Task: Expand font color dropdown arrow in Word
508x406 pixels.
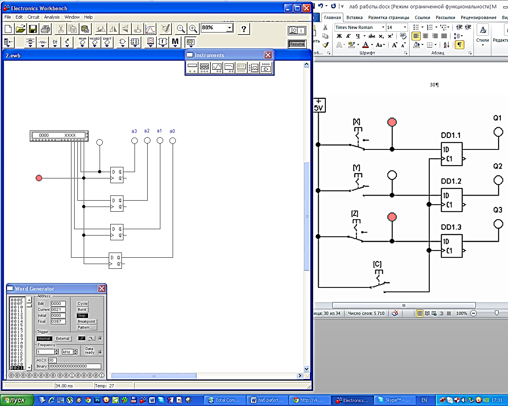Action: [372, 45]
